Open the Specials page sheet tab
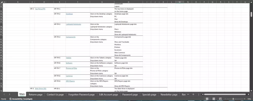 coord(149,94)
